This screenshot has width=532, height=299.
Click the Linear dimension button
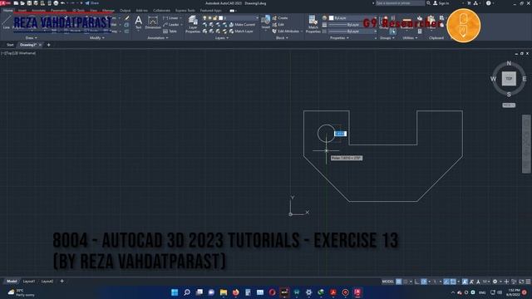point(171,18)
